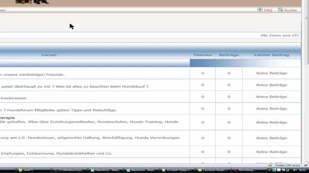Select description 'Tipps und Ratschläge'
This screenshot has width=309, height=173.
58,110
